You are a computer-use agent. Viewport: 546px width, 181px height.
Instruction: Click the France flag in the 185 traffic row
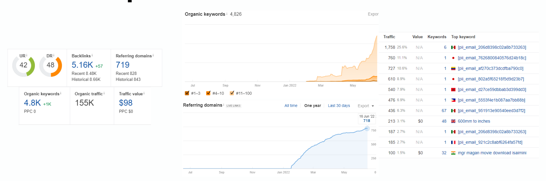453,142
